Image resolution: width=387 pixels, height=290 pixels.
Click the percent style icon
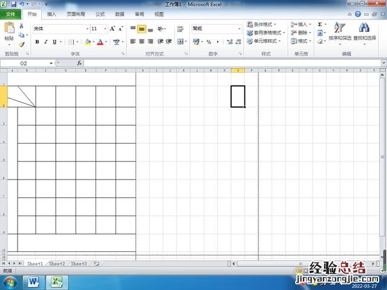coord(209,42)
